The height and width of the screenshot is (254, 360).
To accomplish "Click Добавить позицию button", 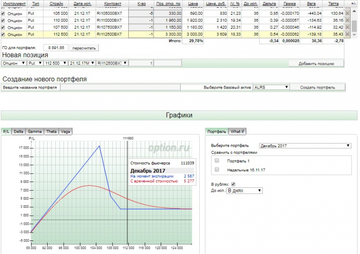I will tap(316, 63).
